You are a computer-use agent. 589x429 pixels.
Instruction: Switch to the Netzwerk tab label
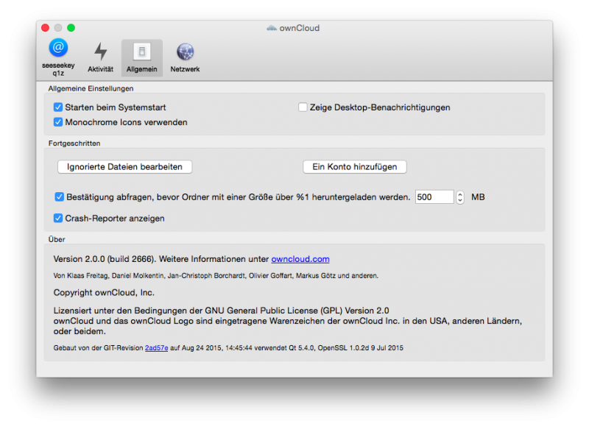pyautogui.click(x=185, y=69)
